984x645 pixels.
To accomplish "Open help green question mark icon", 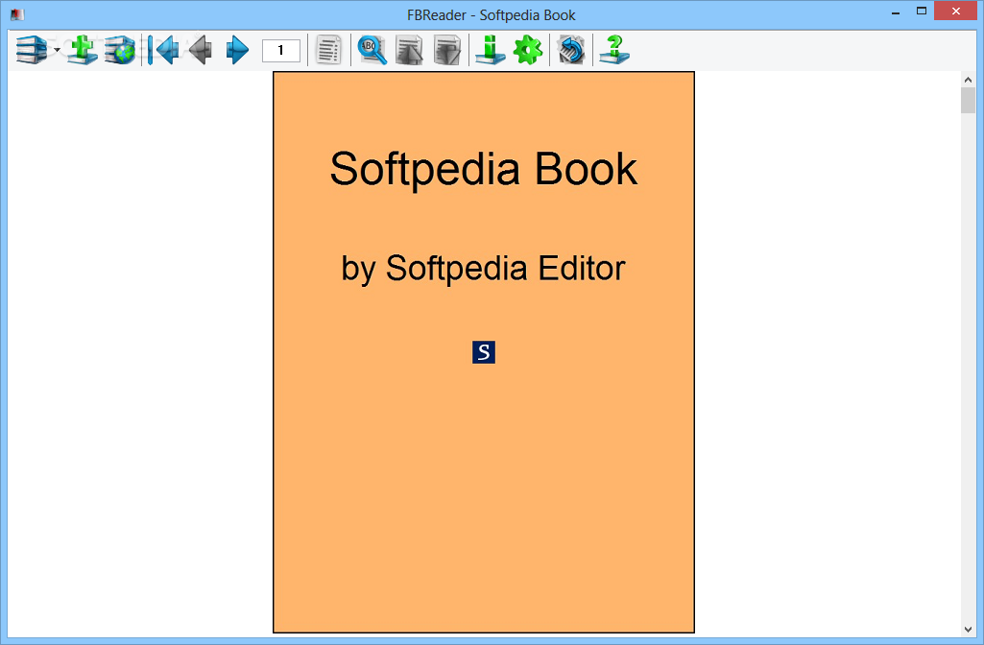I will coord(614,50).
